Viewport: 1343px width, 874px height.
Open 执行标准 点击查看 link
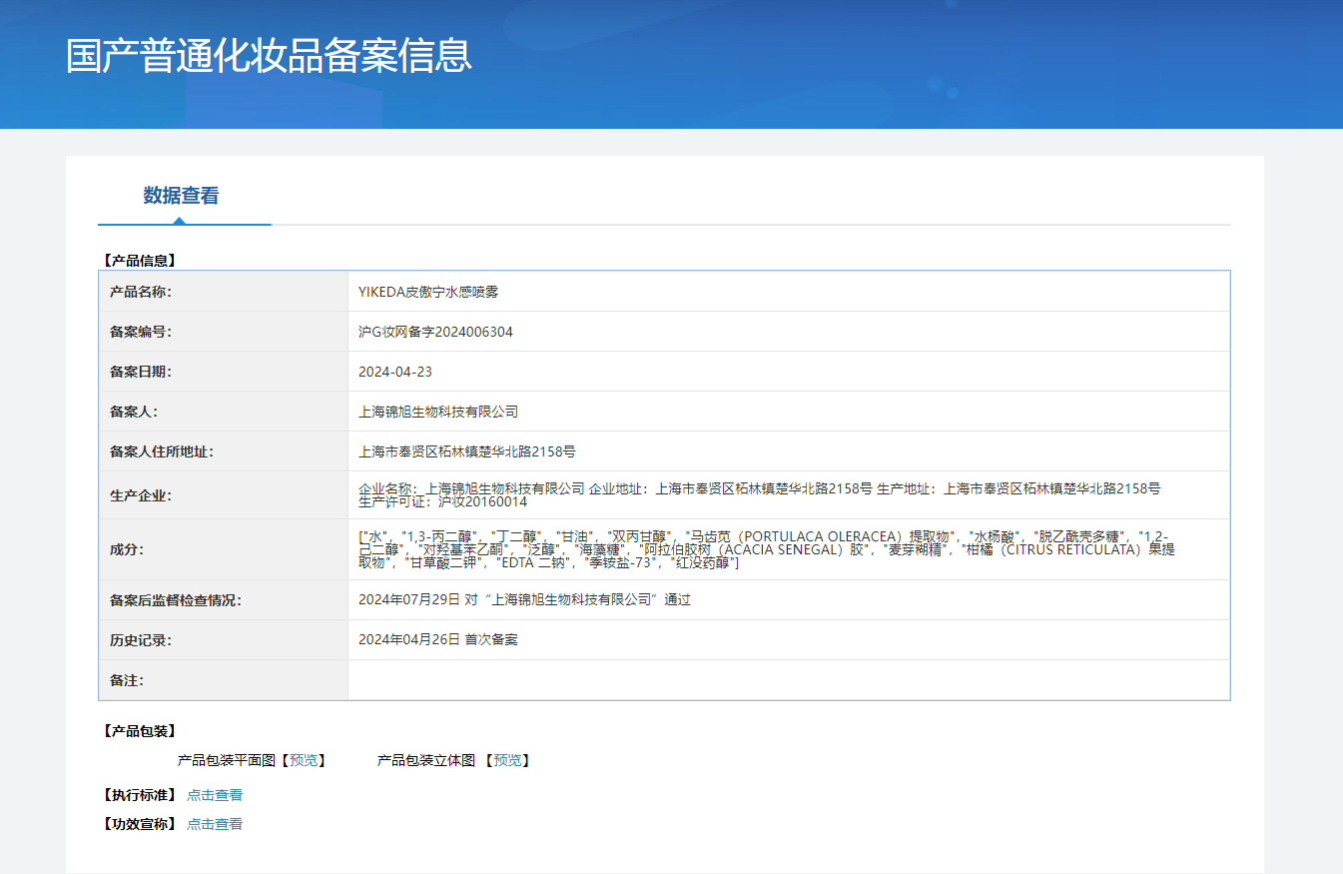[x=215, y=795]
